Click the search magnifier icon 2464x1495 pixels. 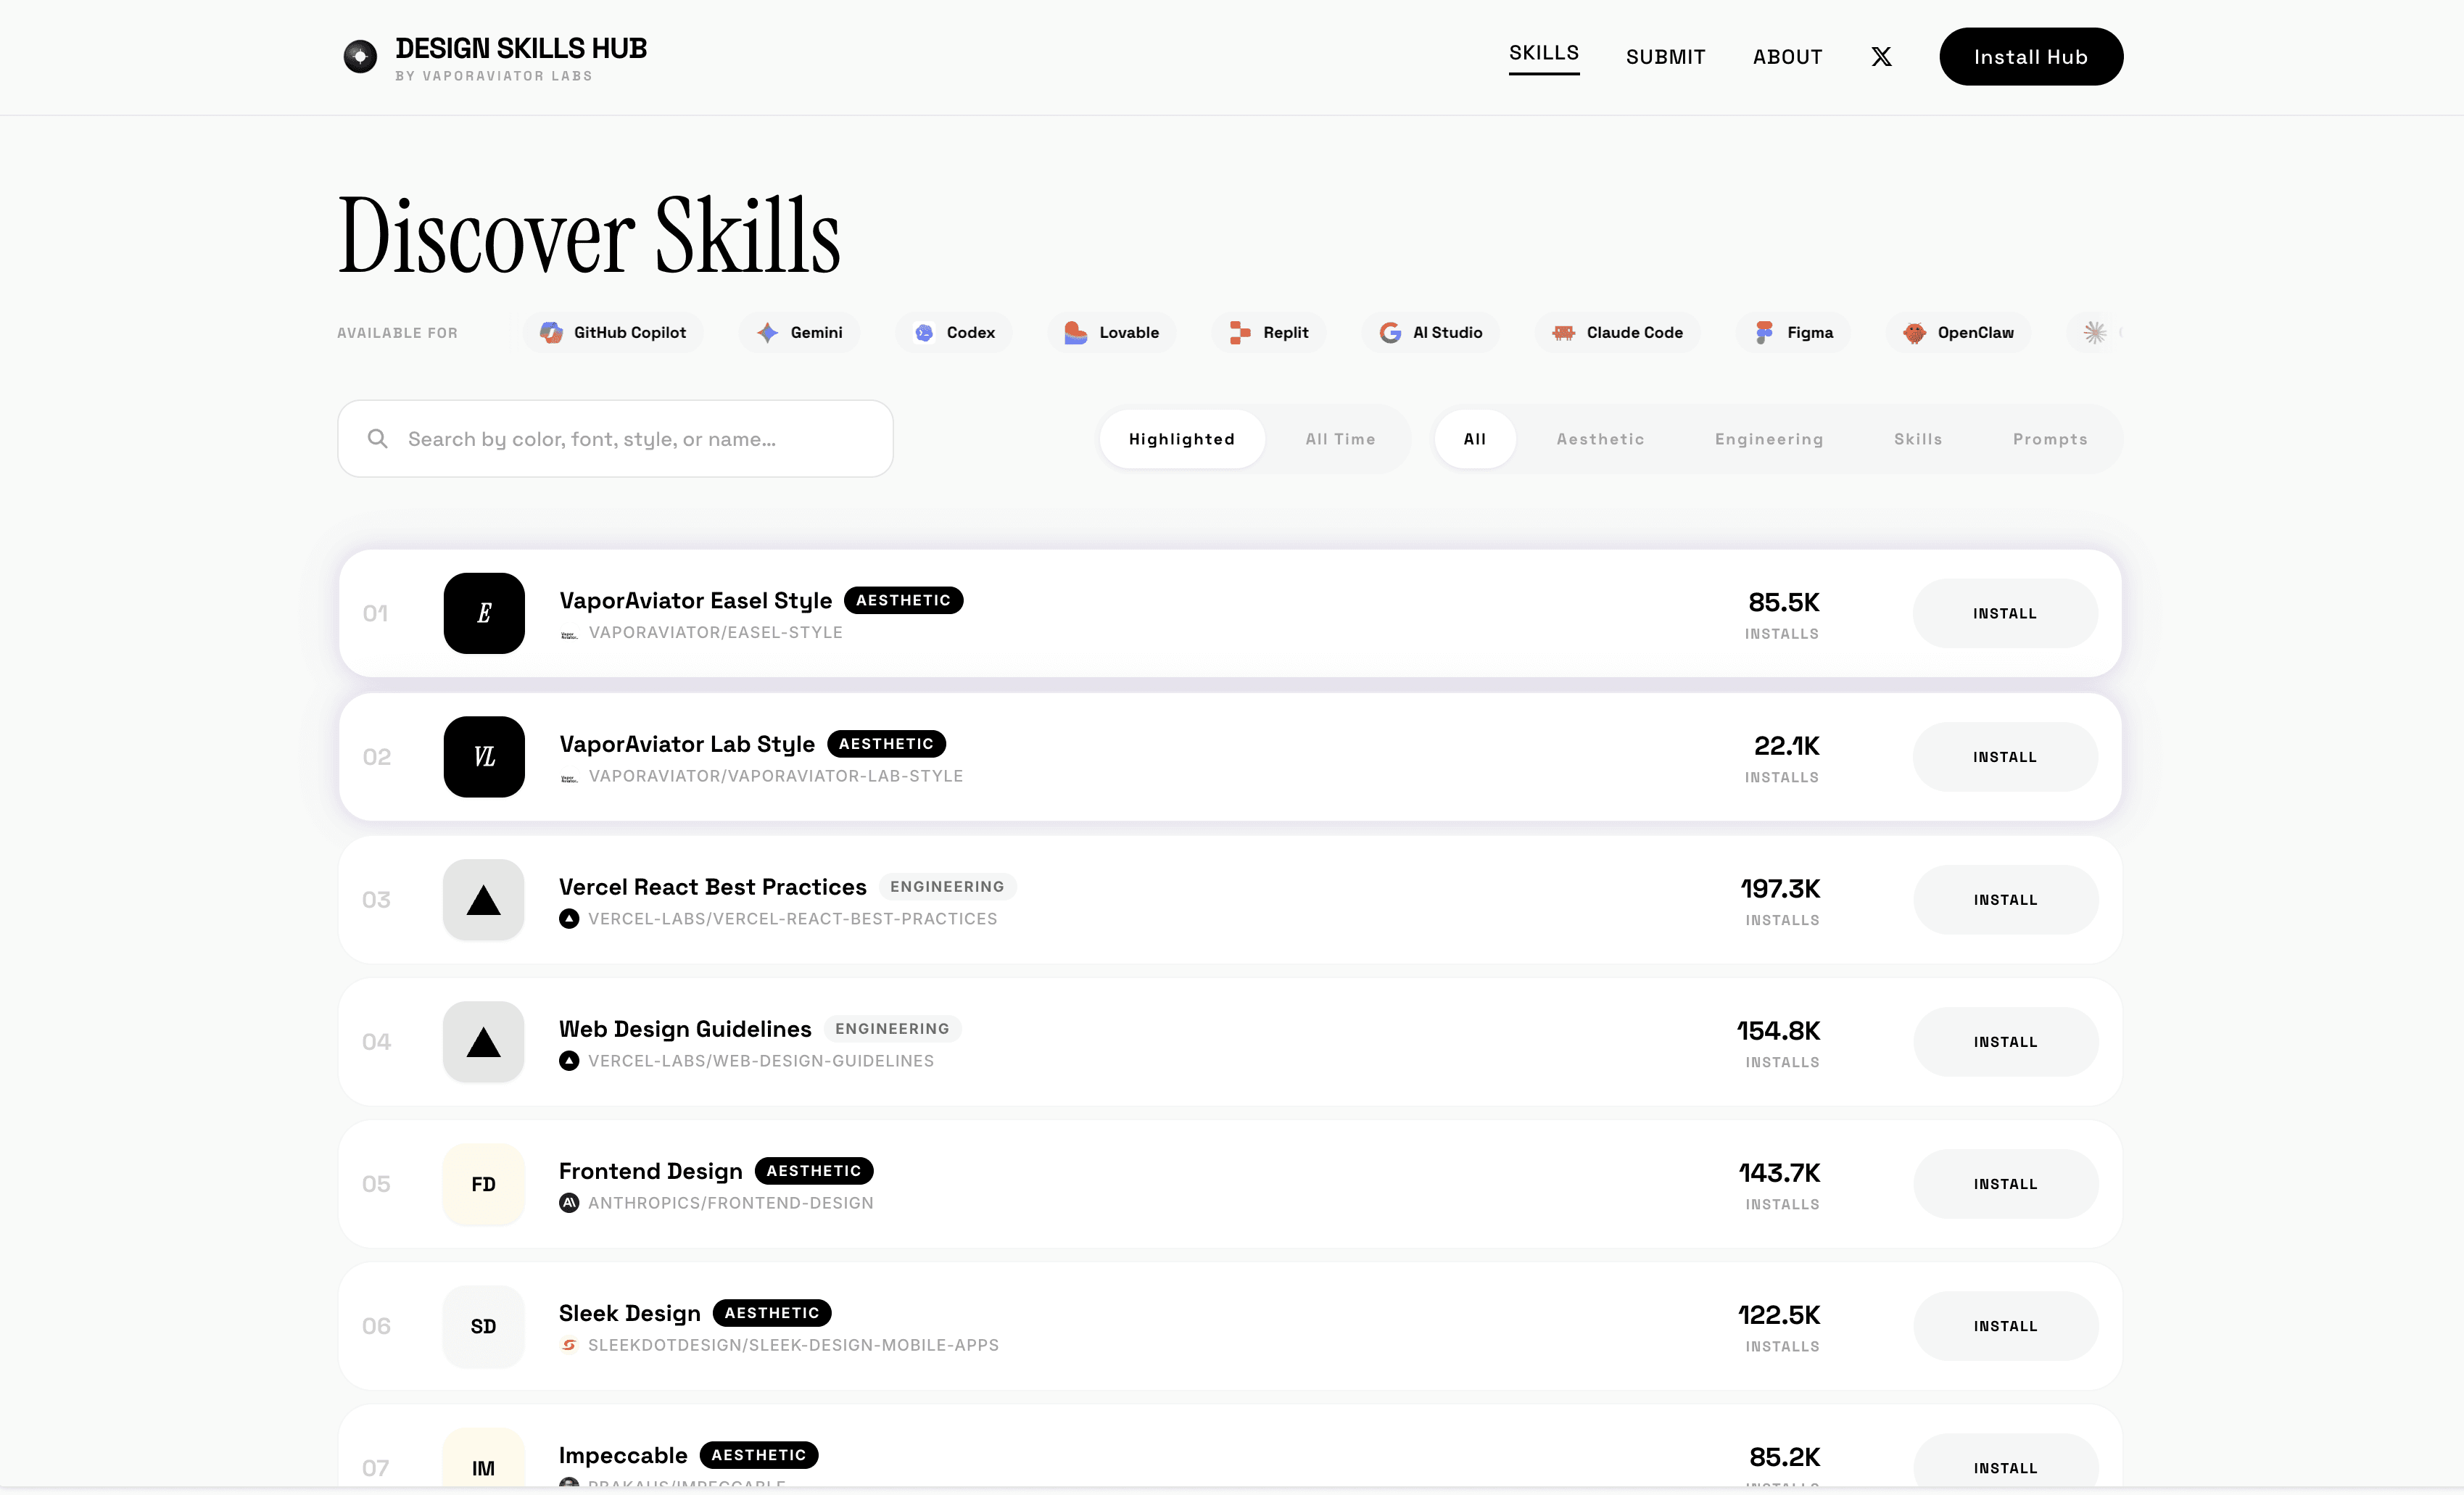point(378,439)
